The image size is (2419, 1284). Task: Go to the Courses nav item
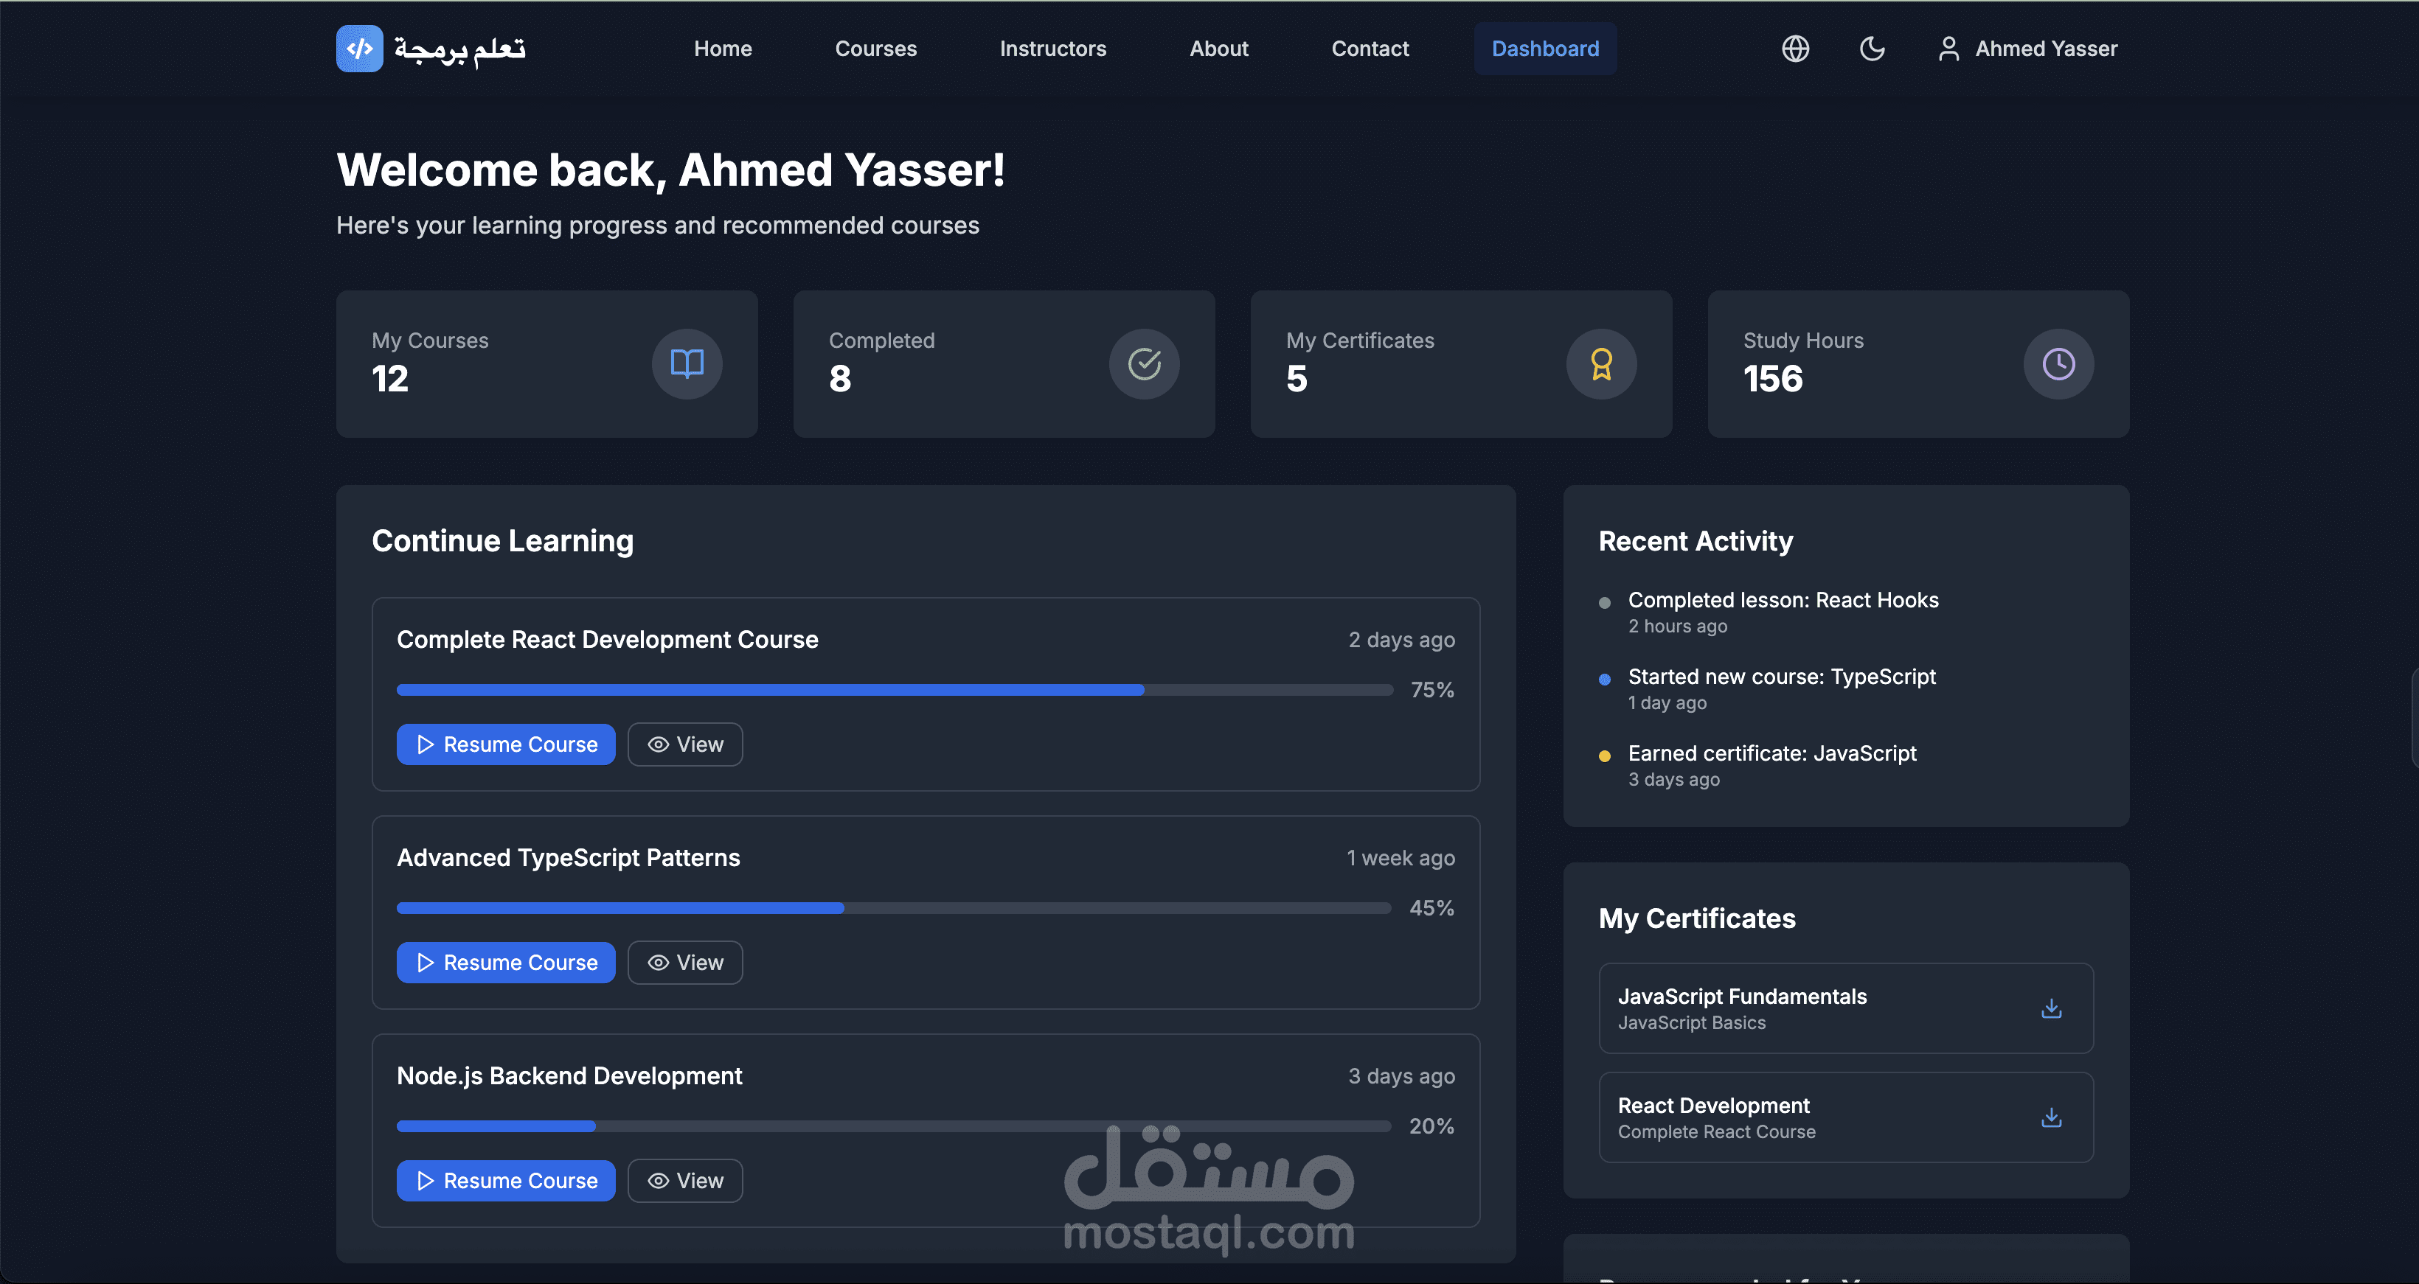(x=875, y=49)
